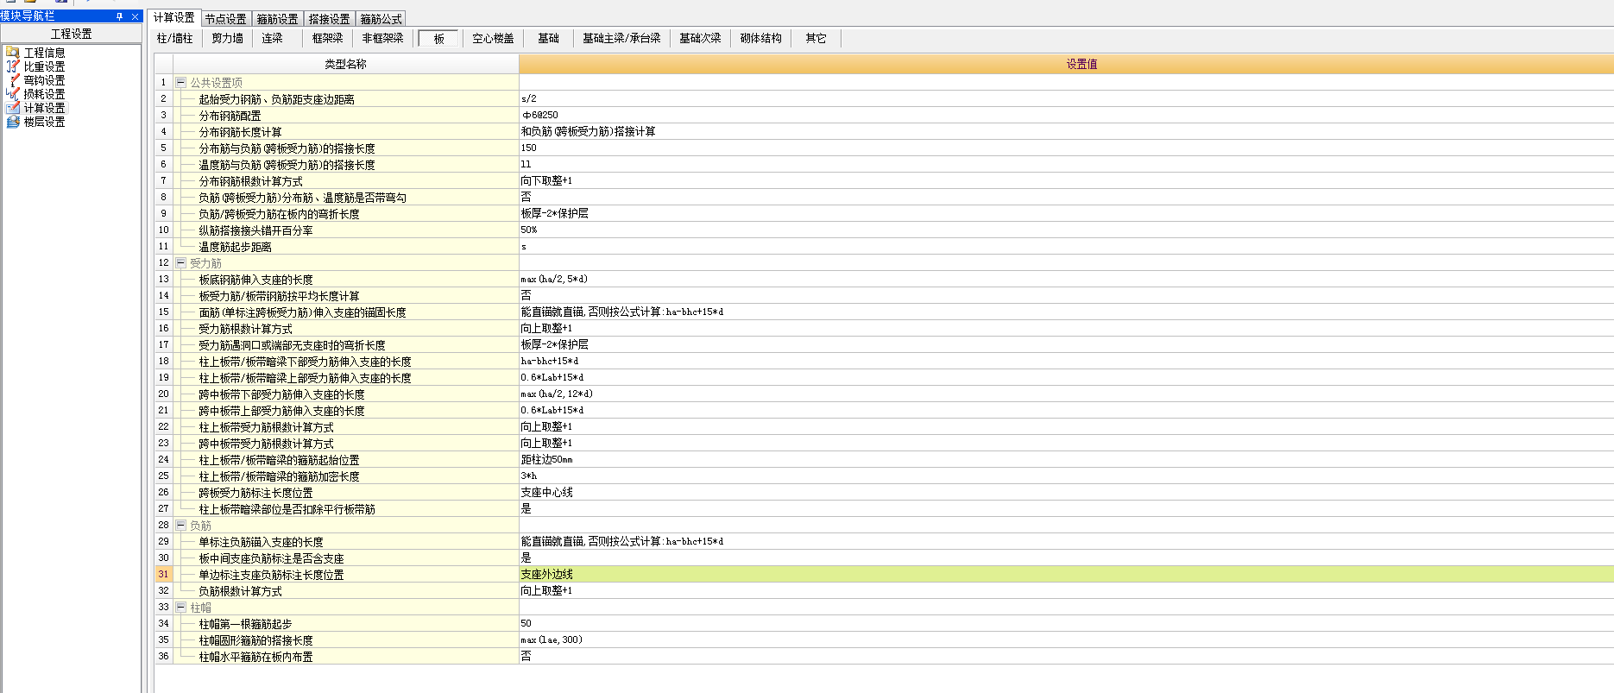Select row 温度筋起步距离 name cell
1614x693 pixels.
coord(346,247)
